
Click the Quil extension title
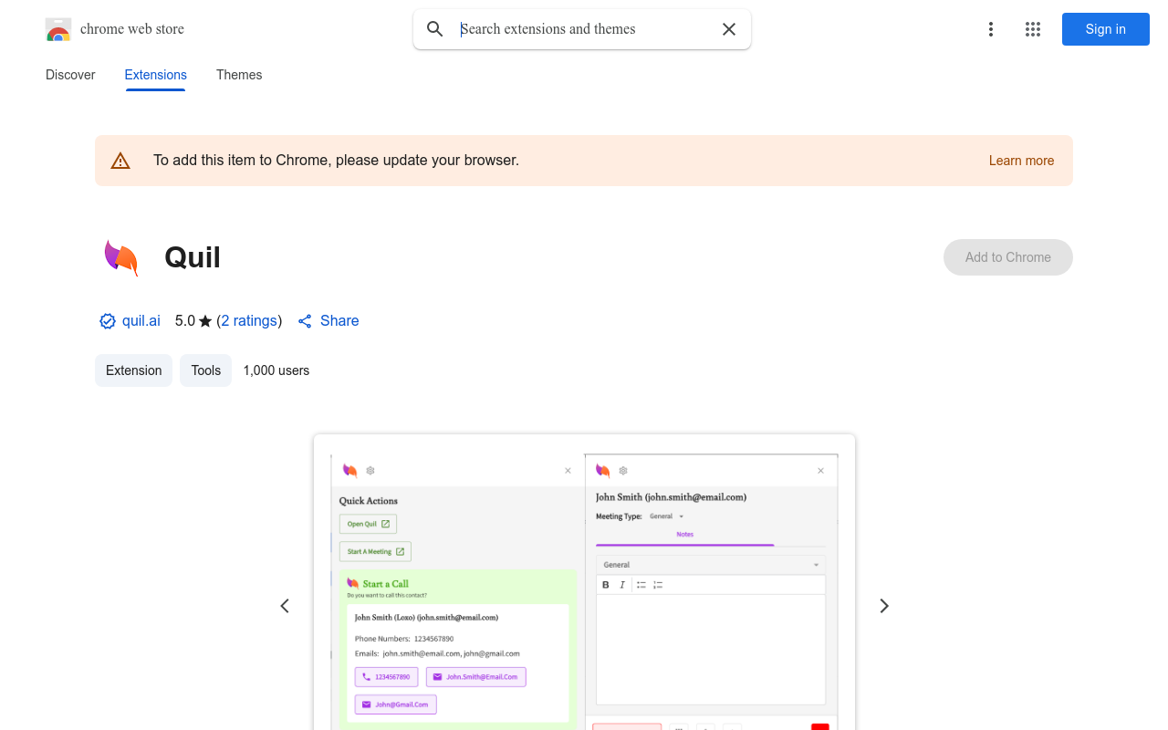(193, 257)
